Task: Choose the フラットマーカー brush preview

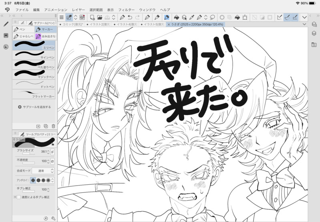Action: [34, 94]
